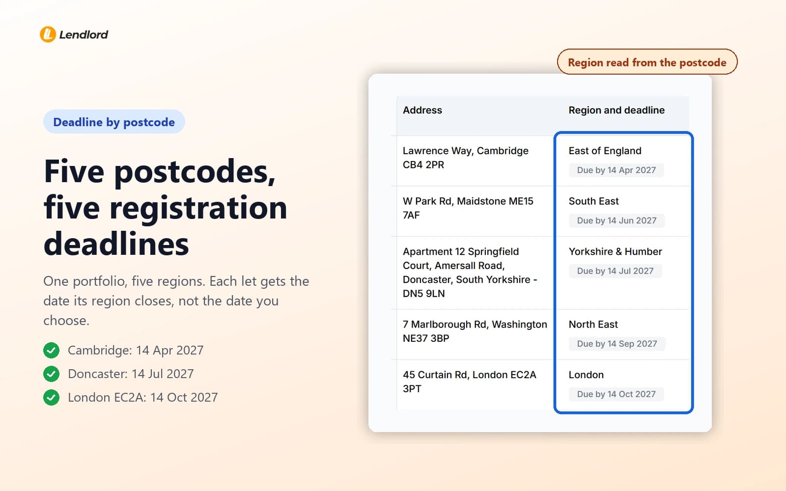The height and width of the screenshot is (491, 786).
Task: Click the 'London' region cell
Action: pyautogui.click(x=586, y=375)
